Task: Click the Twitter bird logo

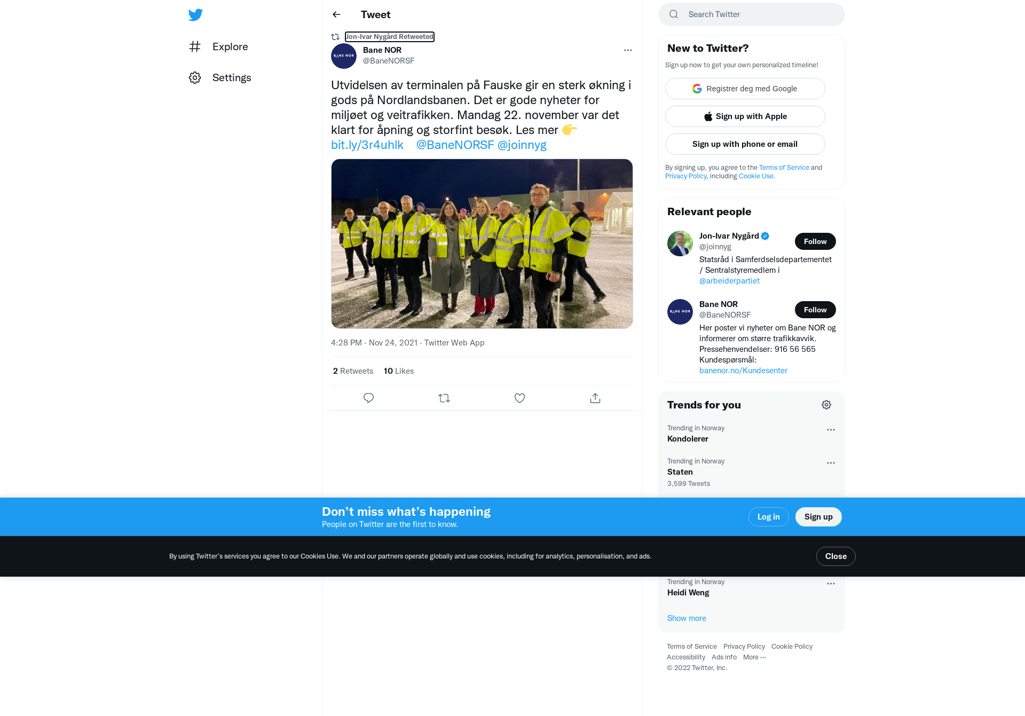Action: 195,14
